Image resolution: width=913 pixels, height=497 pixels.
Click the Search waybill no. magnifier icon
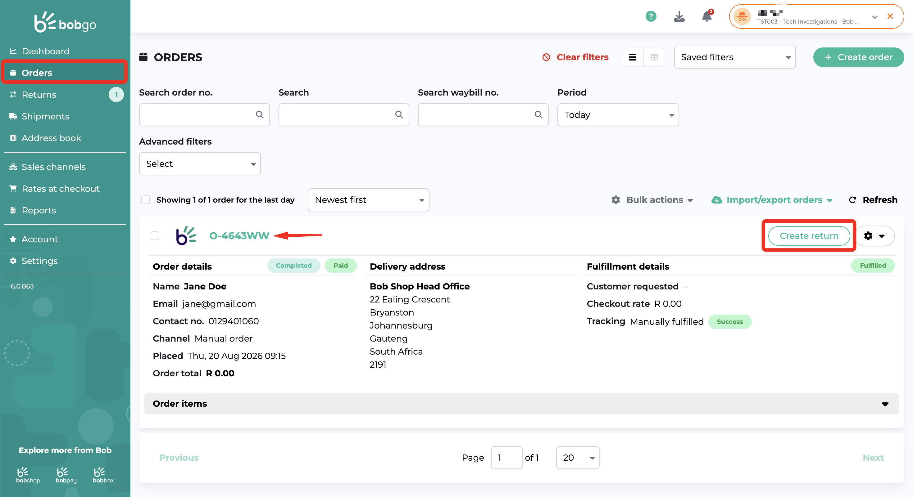point(538,115)
